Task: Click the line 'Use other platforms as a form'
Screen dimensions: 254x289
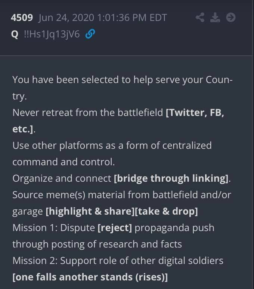Action: click(x=112, y=145)
